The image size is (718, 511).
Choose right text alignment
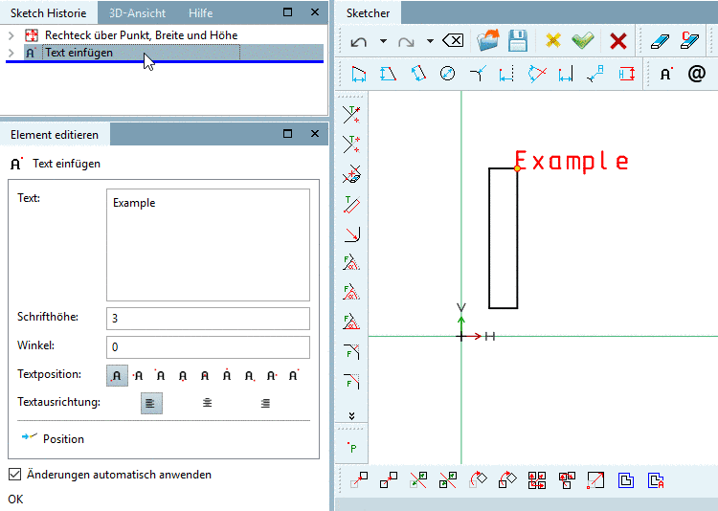(265, 403)
